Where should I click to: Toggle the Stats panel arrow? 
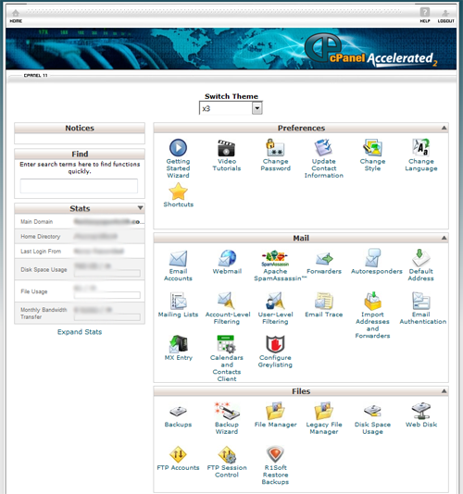pyautogui.click(x=141, y=208)
